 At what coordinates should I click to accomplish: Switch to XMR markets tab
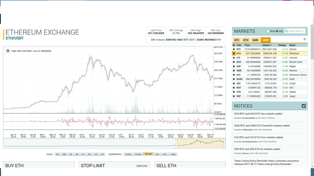click(x=255, y=40)
